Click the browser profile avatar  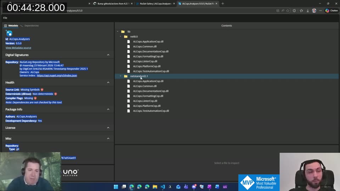tap(314, 11)
